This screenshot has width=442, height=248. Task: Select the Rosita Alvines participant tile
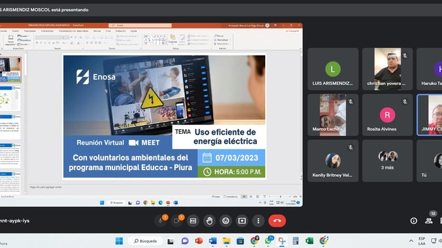pos(387,115)
